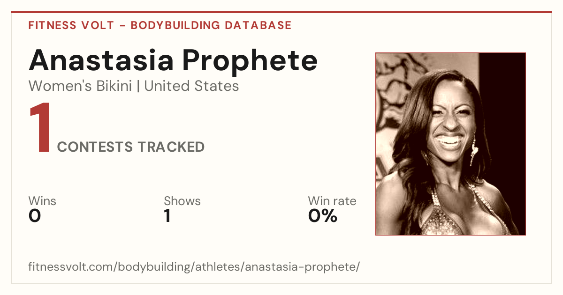Click the Wins value 0

(x=35, y=216)
